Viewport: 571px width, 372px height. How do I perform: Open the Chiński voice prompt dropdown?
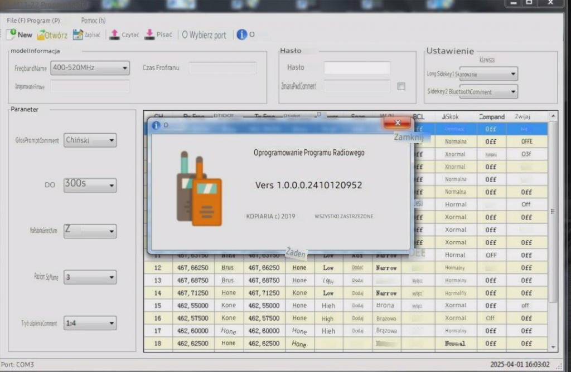[90, 140]
